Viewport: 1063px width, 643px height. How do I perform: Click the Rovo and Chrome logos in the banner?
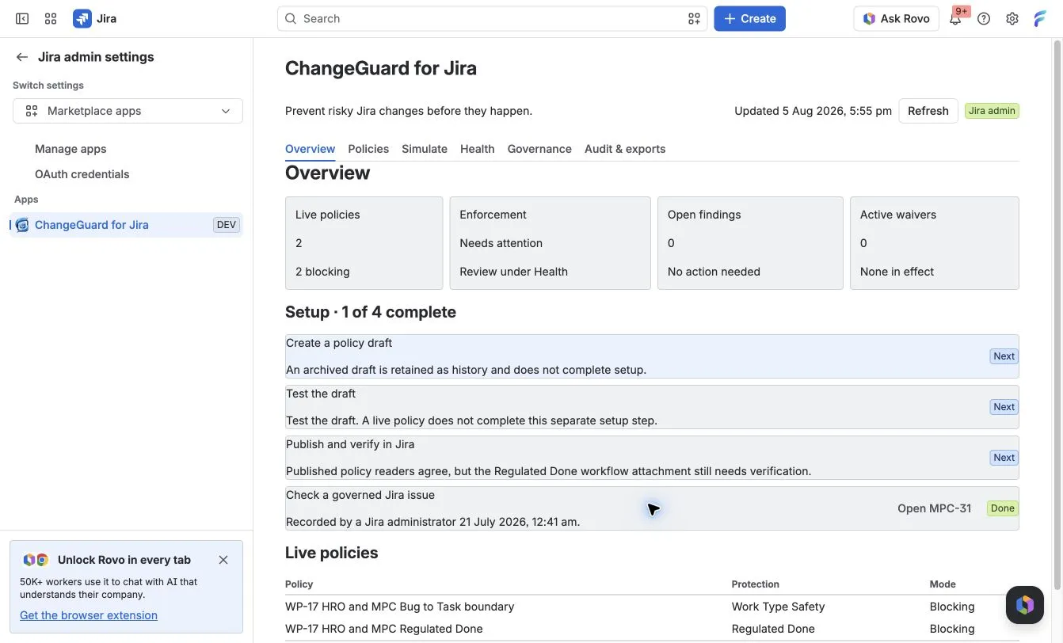point(36,560)
